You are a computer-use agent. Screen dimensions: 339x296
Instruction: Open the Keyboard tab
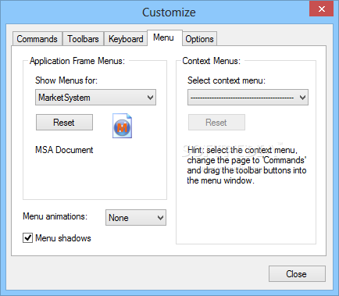[126, 39]
